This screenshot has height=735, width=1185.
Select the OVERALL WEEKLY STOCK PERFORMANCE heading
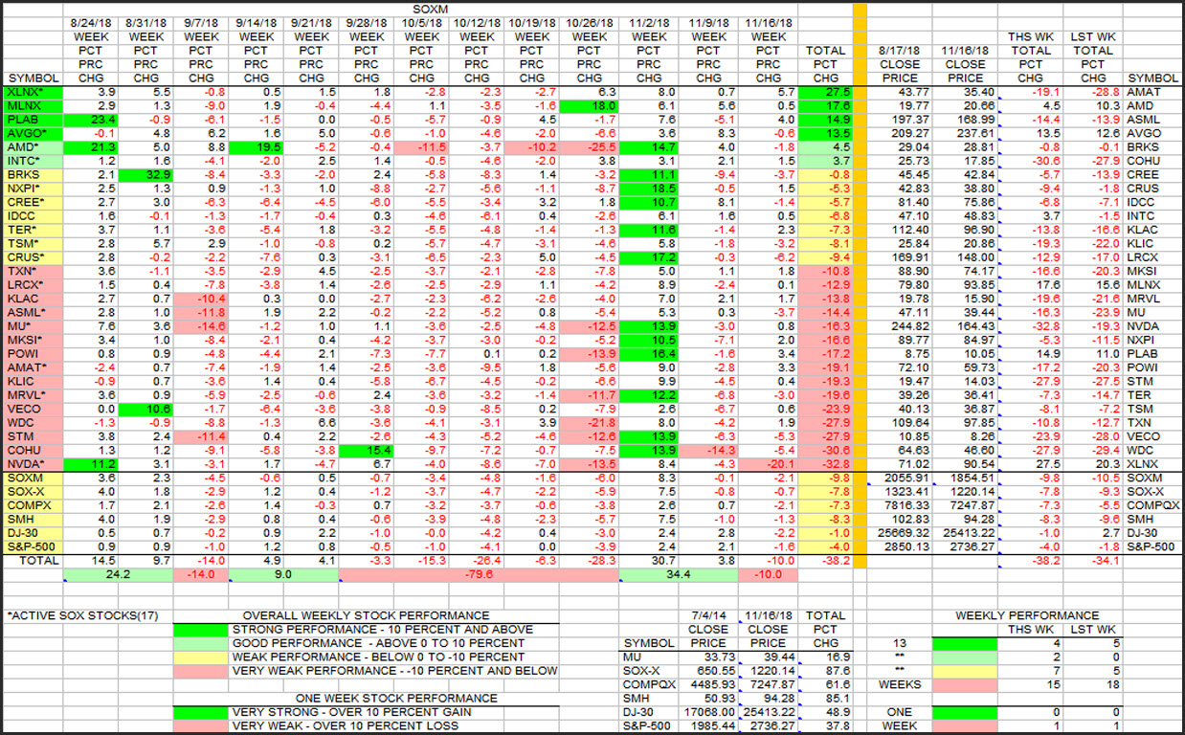(366, 615)
